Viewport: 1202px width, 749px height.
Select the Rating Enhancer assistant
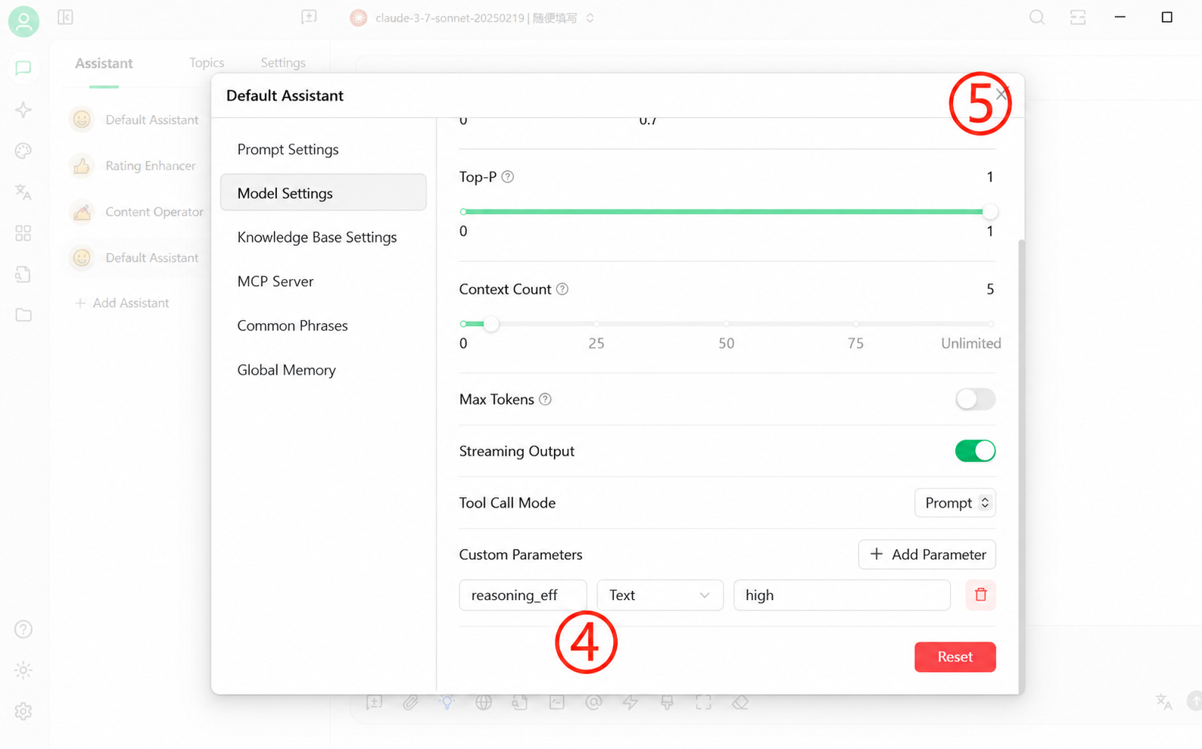pyautogui.click(x=137, y=166)
